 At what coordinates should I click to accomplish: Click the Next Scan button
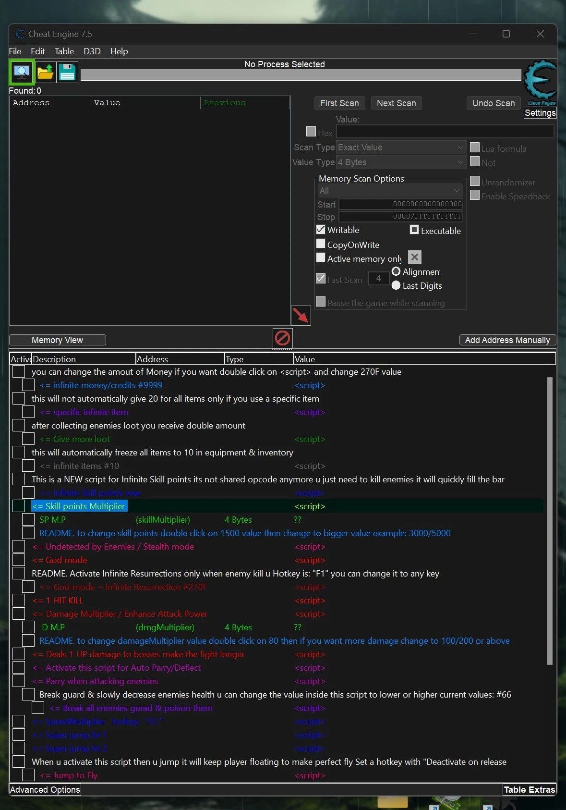pyautogui.click(x=397, y=103)
